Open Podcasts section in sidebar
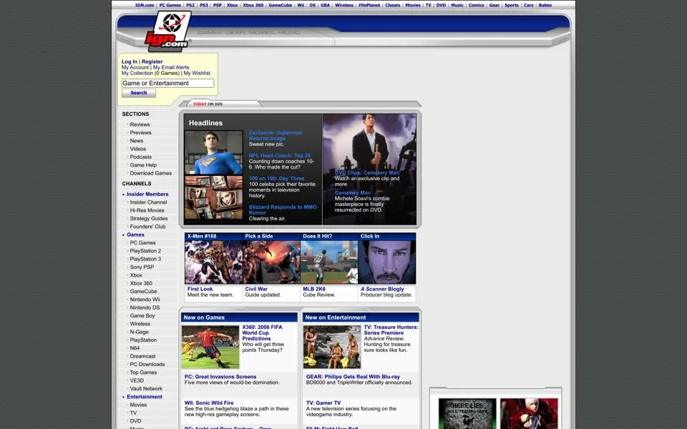The image size is (687, 429). pos(141,157)
